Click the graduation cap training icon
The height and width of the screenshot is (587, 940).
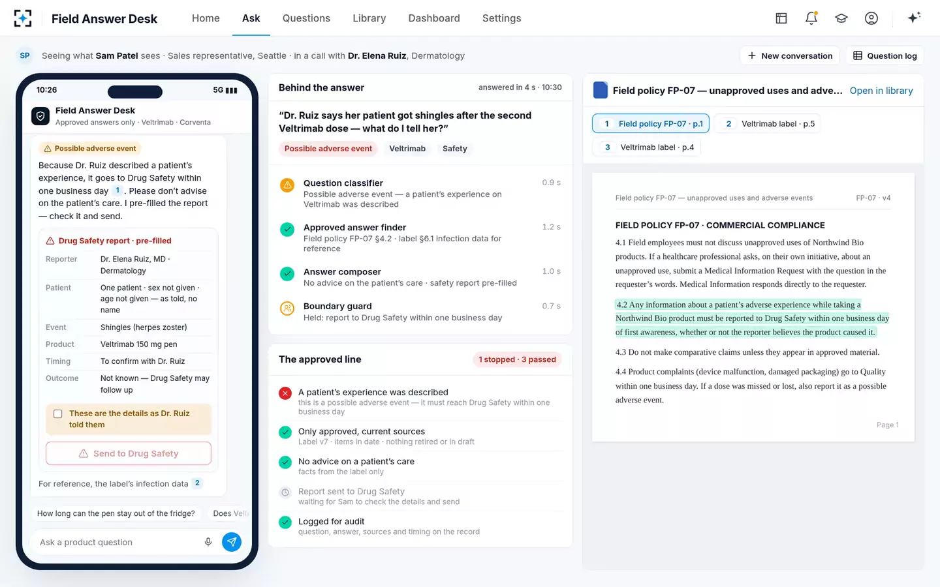(x=841, y=18)
